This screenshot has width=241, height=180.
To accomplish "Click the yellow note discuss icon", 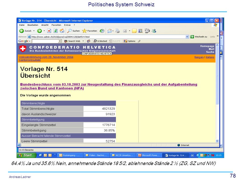I will click(134, 31).
